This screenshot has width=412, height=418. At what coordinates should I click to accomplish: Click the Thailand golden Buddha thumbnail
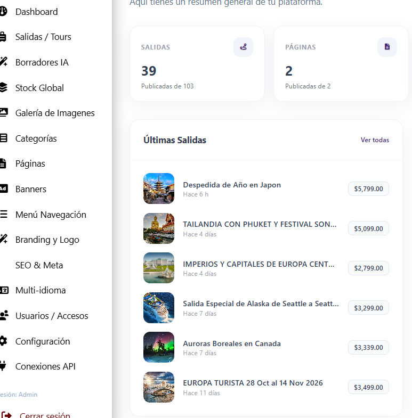(x=159, y=228)
